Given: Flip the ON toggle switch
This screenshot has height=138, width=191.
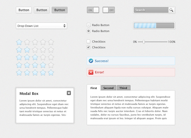Looking at the screenshot, I should coord(93,10).
